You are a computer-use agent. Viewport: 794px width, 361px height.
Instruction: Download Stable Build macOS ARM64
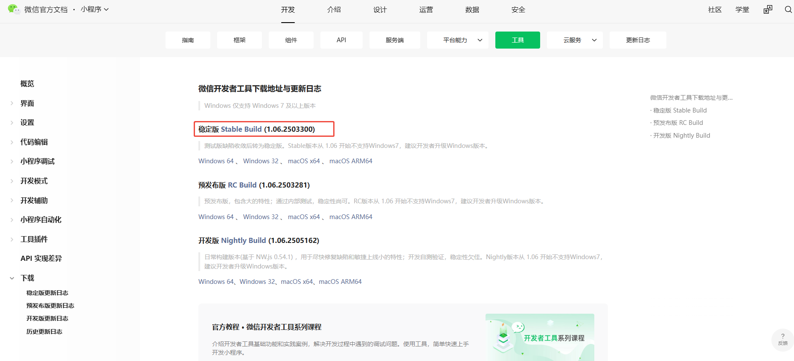[x=351, y=161]
